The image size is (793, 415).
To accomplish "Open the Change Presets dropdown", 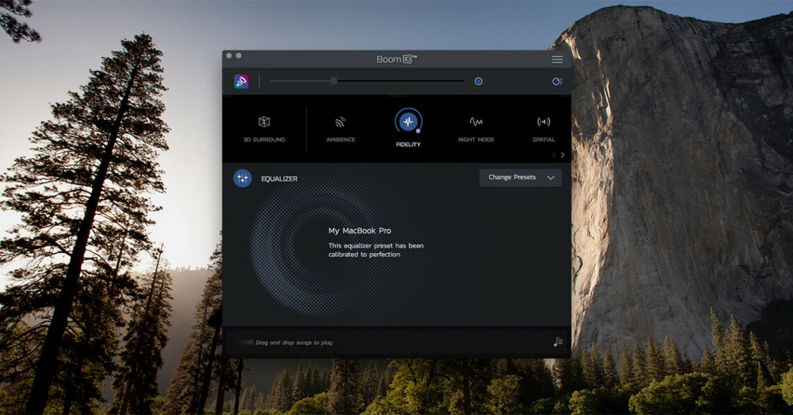I will point(520,177).
